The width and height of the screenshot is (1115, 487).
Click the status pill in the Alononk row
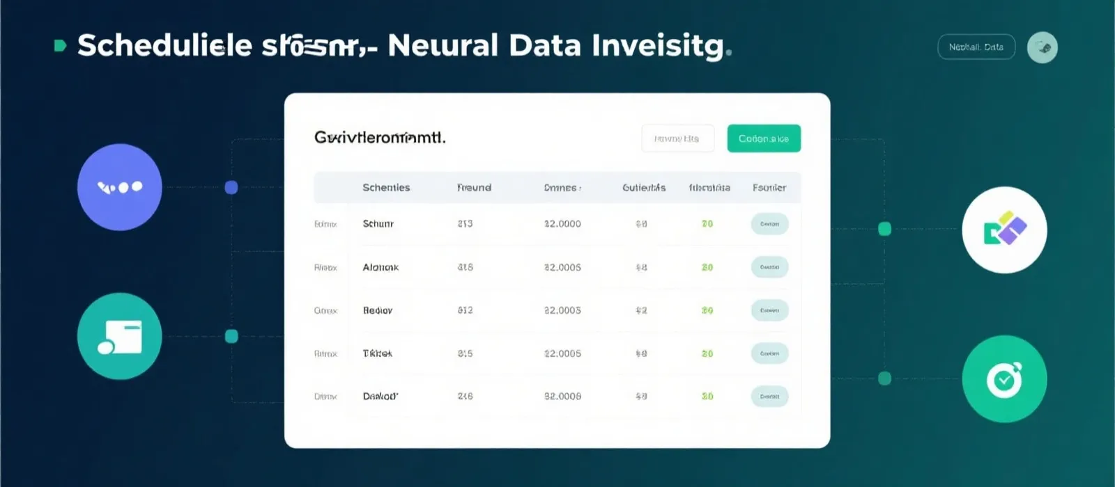point(769,267)
